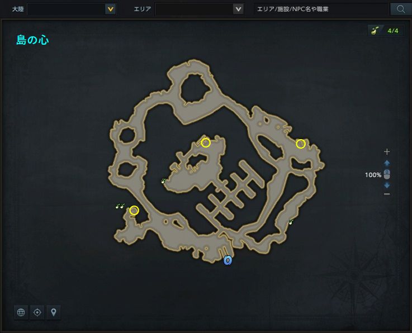Screen dimensions: 412x333
Task: Click the mokoko seed icon beside 4/4 counter
Action: pyautogui.click(x=375, y=31)
